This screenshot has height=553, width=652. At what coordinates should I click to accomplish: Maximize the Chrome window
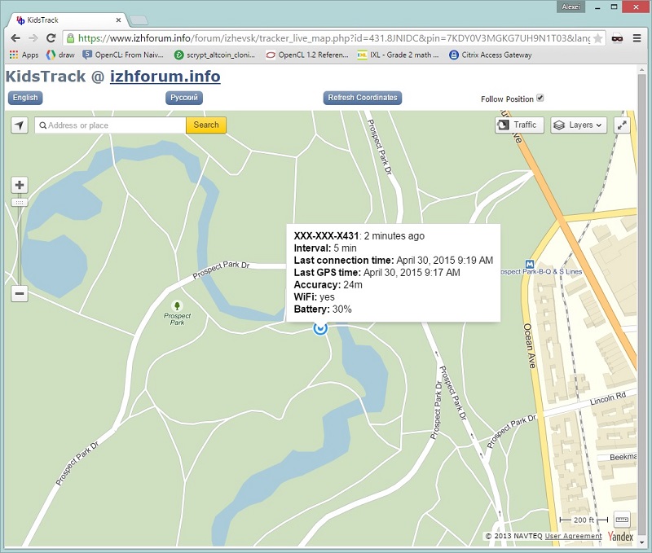pos(614,7)
